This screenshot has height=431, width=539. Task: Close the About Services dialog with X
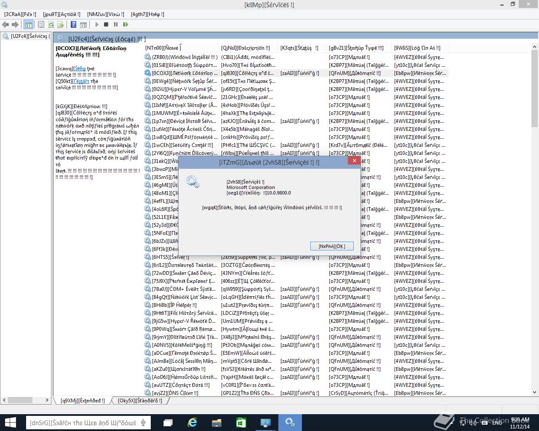354,160
